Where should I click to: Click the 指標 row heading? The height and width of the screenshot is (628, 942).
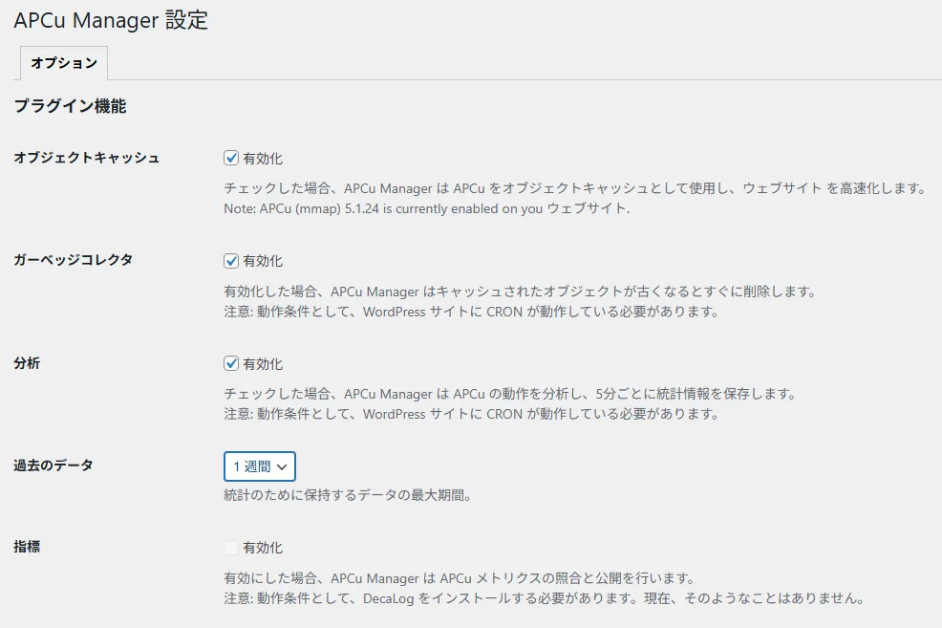(27, 547)
